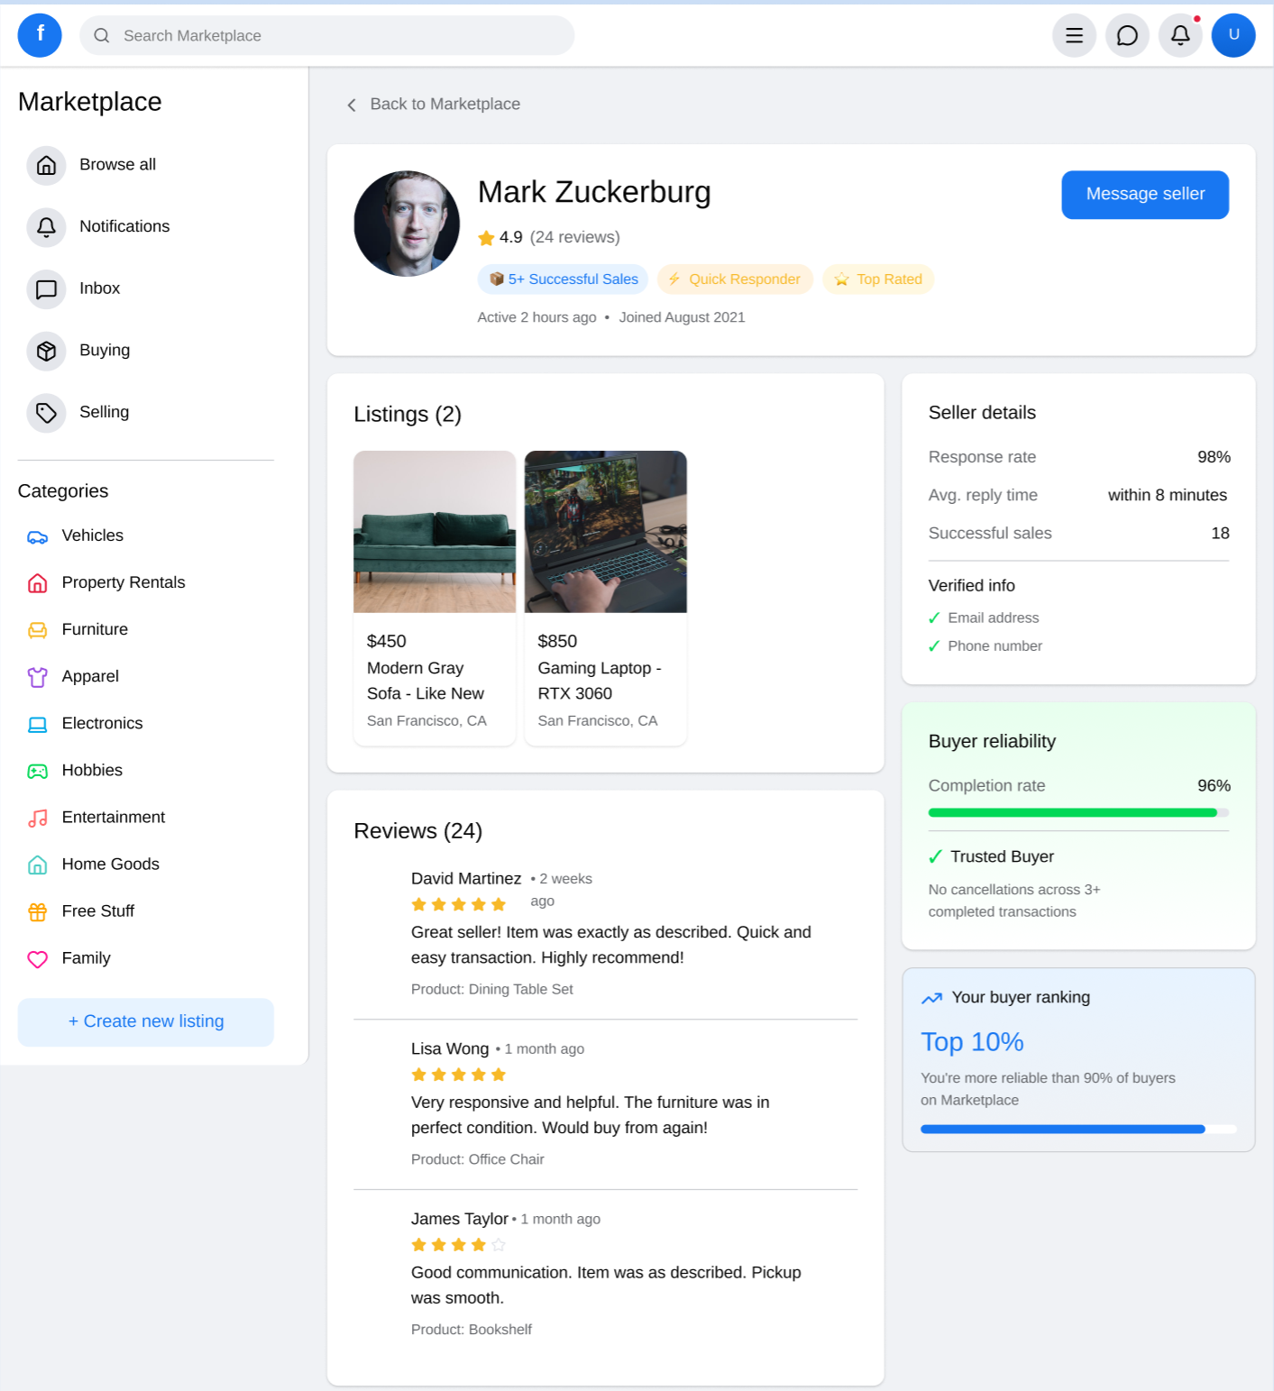Image resolution: width=1274 pixels, height=1391 pixels.
Task: Click the Inbox message icon
Action: click(46, 289)
